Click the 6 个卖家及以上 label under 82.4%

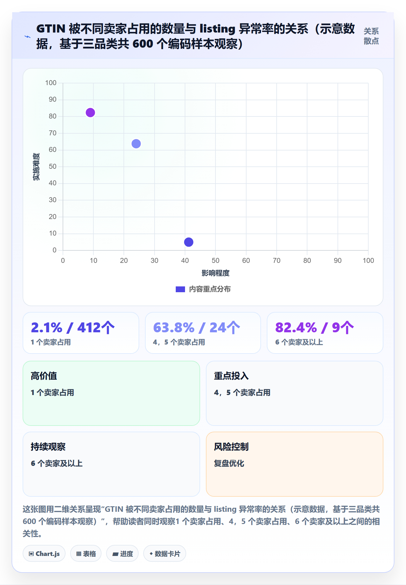(299, 342)
